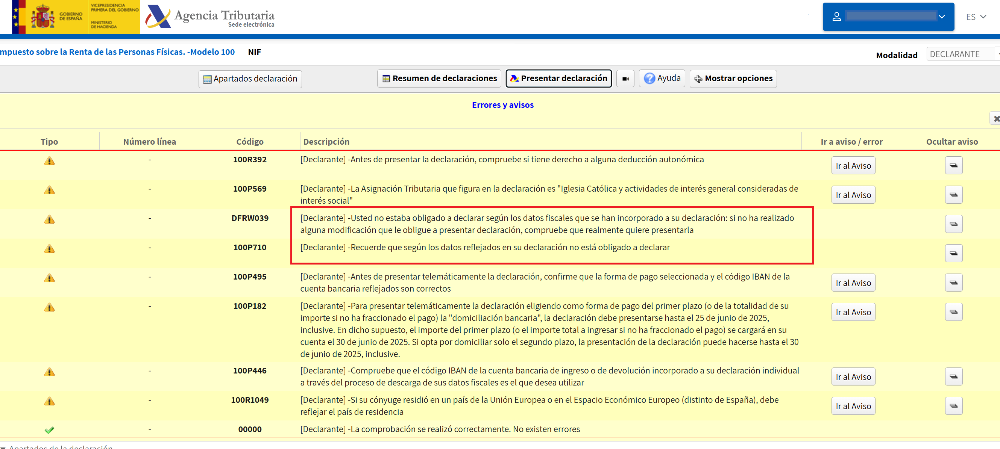This screenshot has height=449, width=1000.
Task: Open Apartados declaración menu
Action: 250,79
